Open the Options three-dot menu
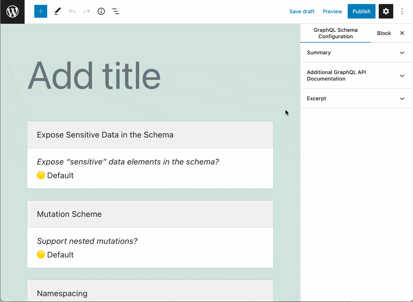This screenshot has height=302, width=413. [402, 11]
